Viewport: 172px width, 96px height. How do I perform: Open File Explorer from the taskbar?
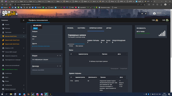pyautogui.click(x=11, y=94)
